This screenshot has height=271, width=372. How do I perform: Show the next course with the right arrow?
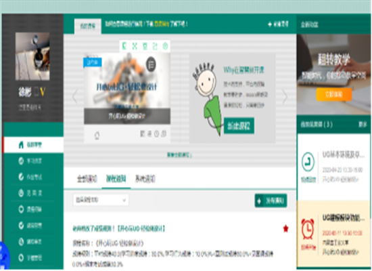click(x=285, y=96)
